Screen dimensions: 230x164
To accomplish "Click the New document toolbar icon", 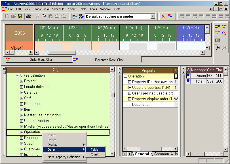I will [x=7, y=16].
